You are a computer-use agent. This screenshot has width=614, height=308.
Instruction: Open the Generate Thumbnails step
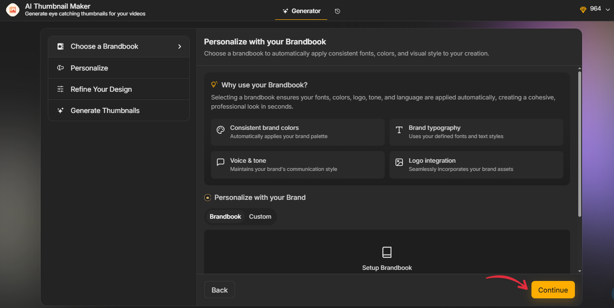tap(119, 111)
